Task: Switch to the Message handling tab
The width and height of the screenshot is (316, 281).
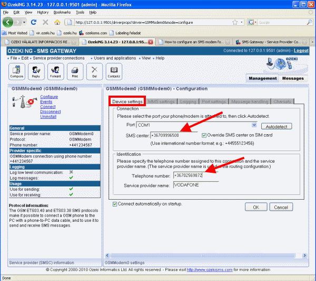Action: click(x=250, y=101)
